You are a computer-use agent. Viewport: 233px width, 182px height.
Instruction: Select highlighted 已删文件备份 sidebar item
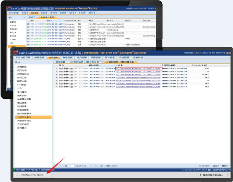point(33,117)
